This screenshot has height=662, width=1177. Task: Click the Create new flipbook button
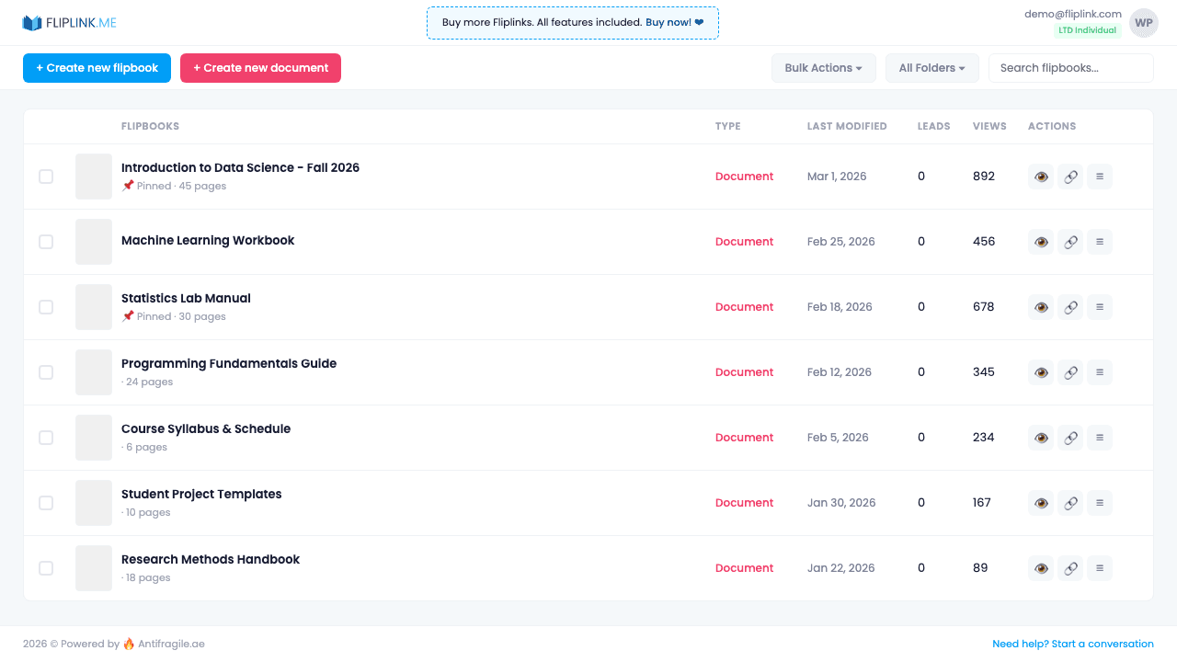click(97, 67)
